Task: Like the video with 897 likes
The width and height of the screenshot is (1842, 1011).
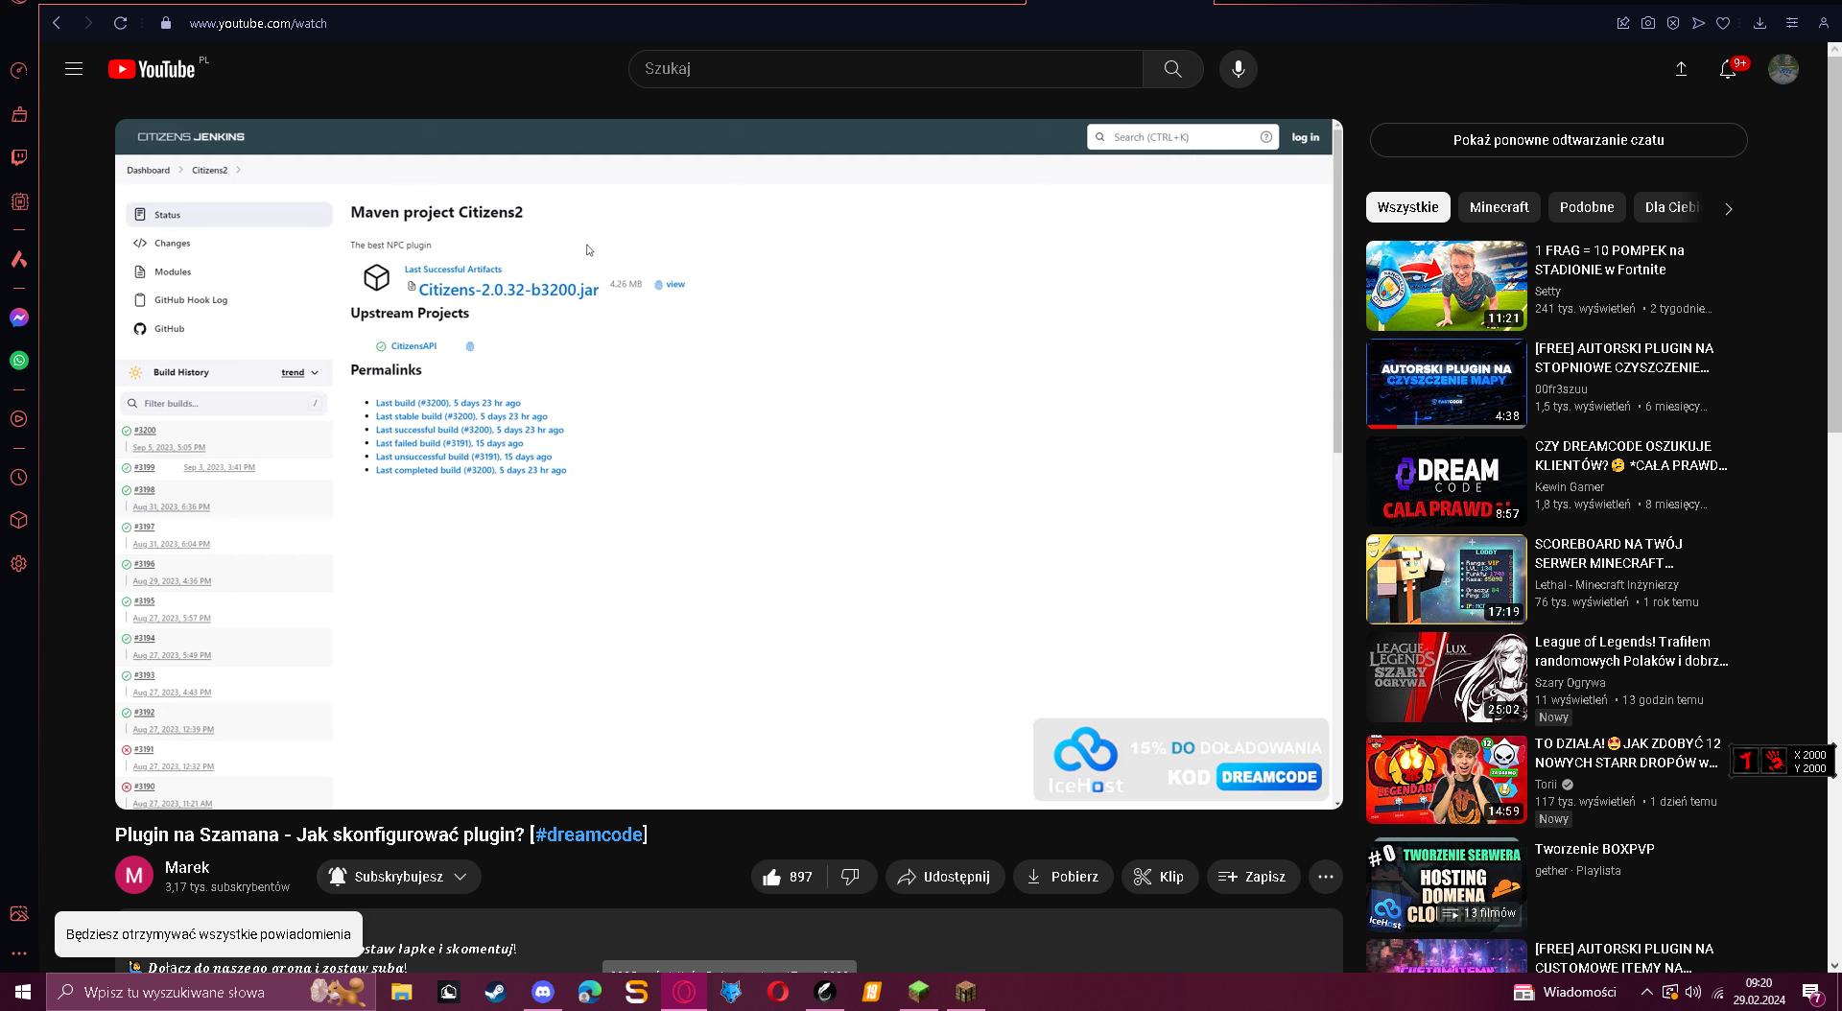Action: (x=788, y=877)
